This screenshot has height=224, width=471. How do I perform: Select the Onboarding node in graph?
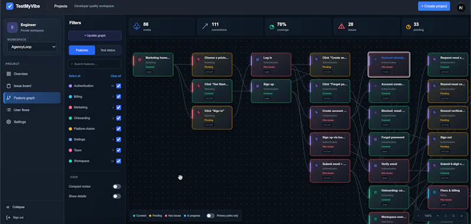(389, 198)
